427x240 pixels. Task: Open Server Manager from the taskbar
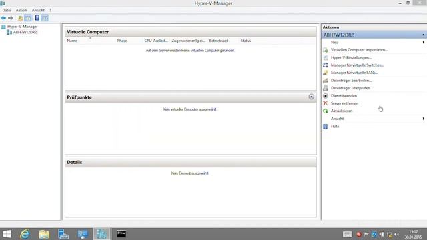63,234
